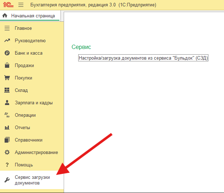The height and width of the screenshot is (193, 224).
Task: Open Настройка/загрузка документов из сервиса Бульдок link
Action: coord(143,58)
